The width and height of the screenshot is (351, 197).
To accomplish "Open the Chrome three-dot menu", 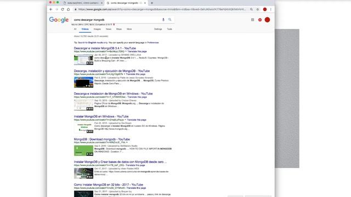I will point(270,9).
